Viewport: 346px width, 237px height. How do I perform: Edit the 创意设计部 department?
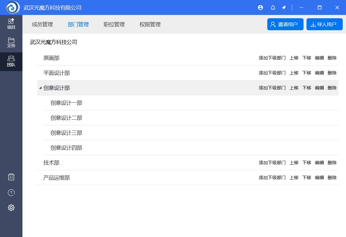pyautogui.click(x=319, y=88)
